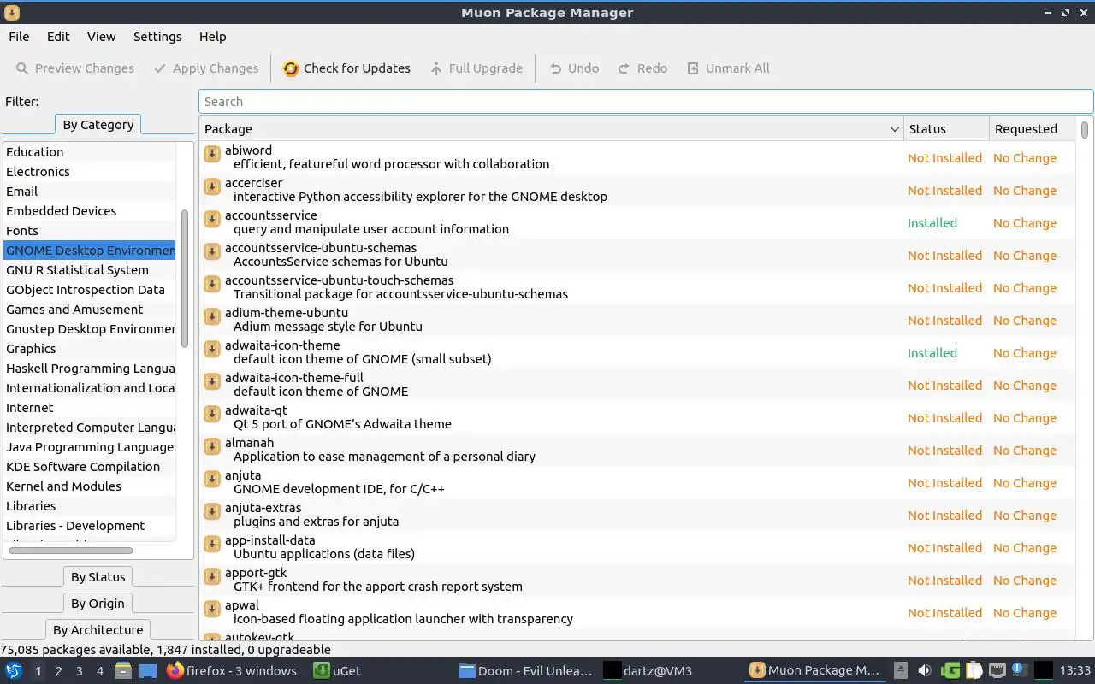The width and height of the screenshot is (1095, 684).
Task: Click the show desktop icon in taskbar
Action: (148, 670)
